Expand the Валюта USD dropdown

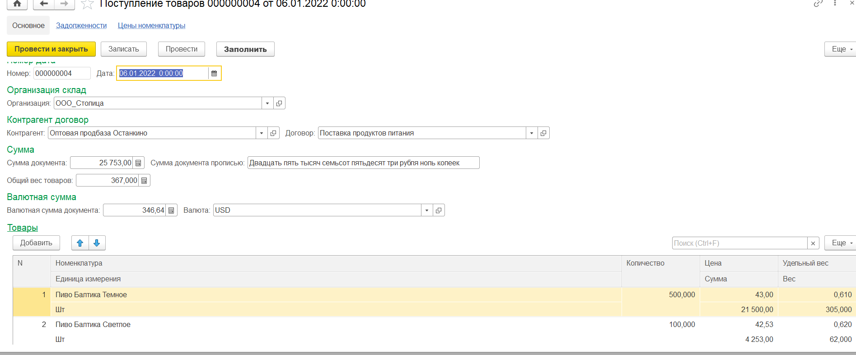pyautogui.click(x=427, y=210)
